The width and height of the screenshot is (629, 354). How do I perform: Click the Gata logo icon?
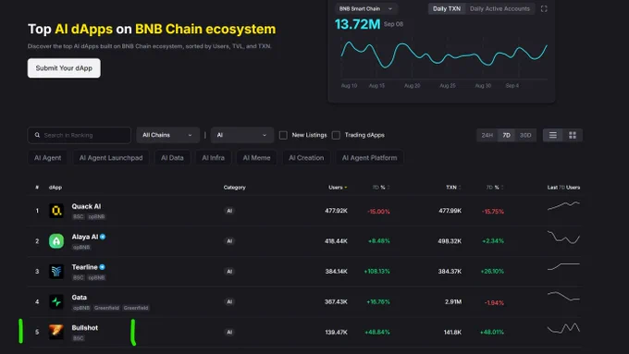(56, 302)
